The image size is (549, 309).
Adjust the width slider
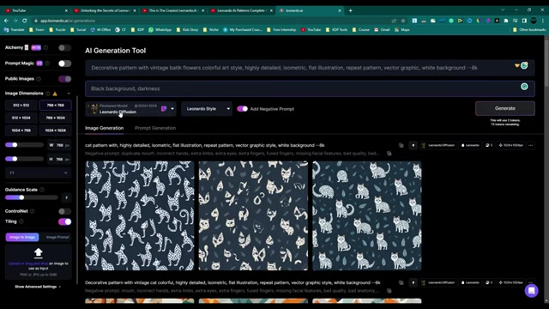click(x=24, y=145)
